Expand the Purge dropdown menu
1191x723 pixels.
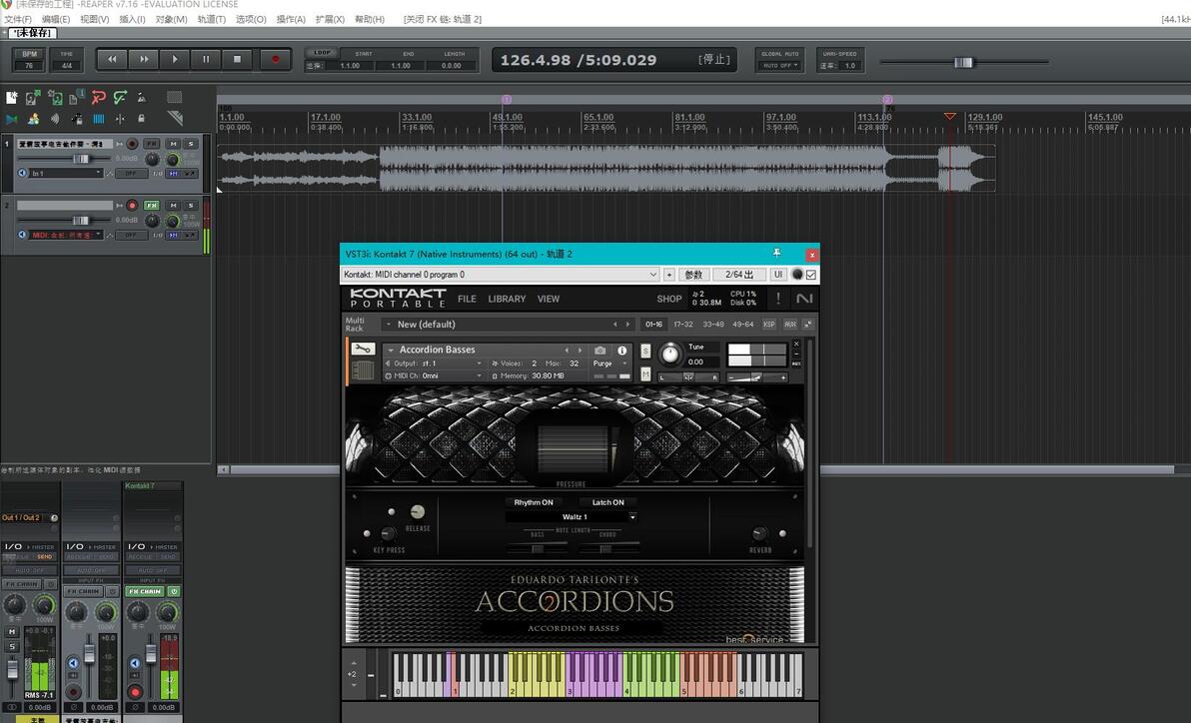tap(611, 363)
